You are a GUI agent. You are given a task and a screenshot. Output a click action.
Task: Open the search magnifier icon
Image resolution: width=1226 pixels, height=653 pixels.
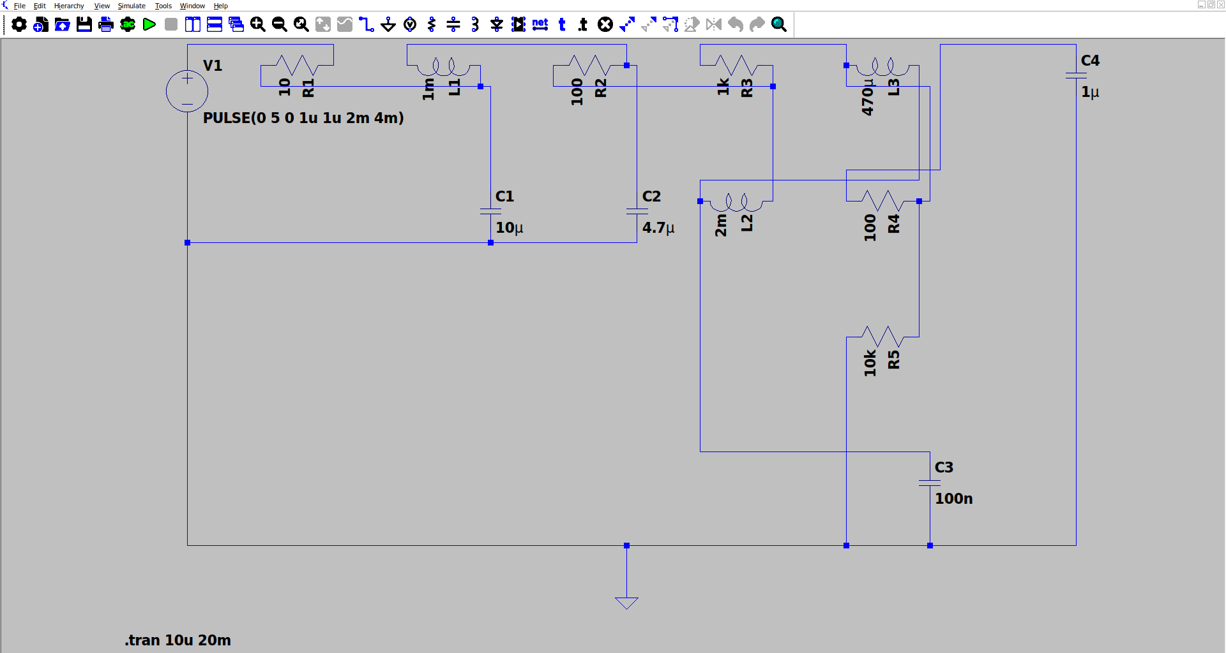[x=779, y=25]
